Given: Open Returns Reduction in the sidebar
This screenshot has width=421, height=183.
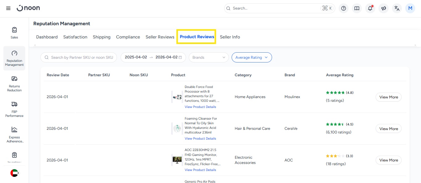Looking at the screenshot, I should click(x=14, y=84).
